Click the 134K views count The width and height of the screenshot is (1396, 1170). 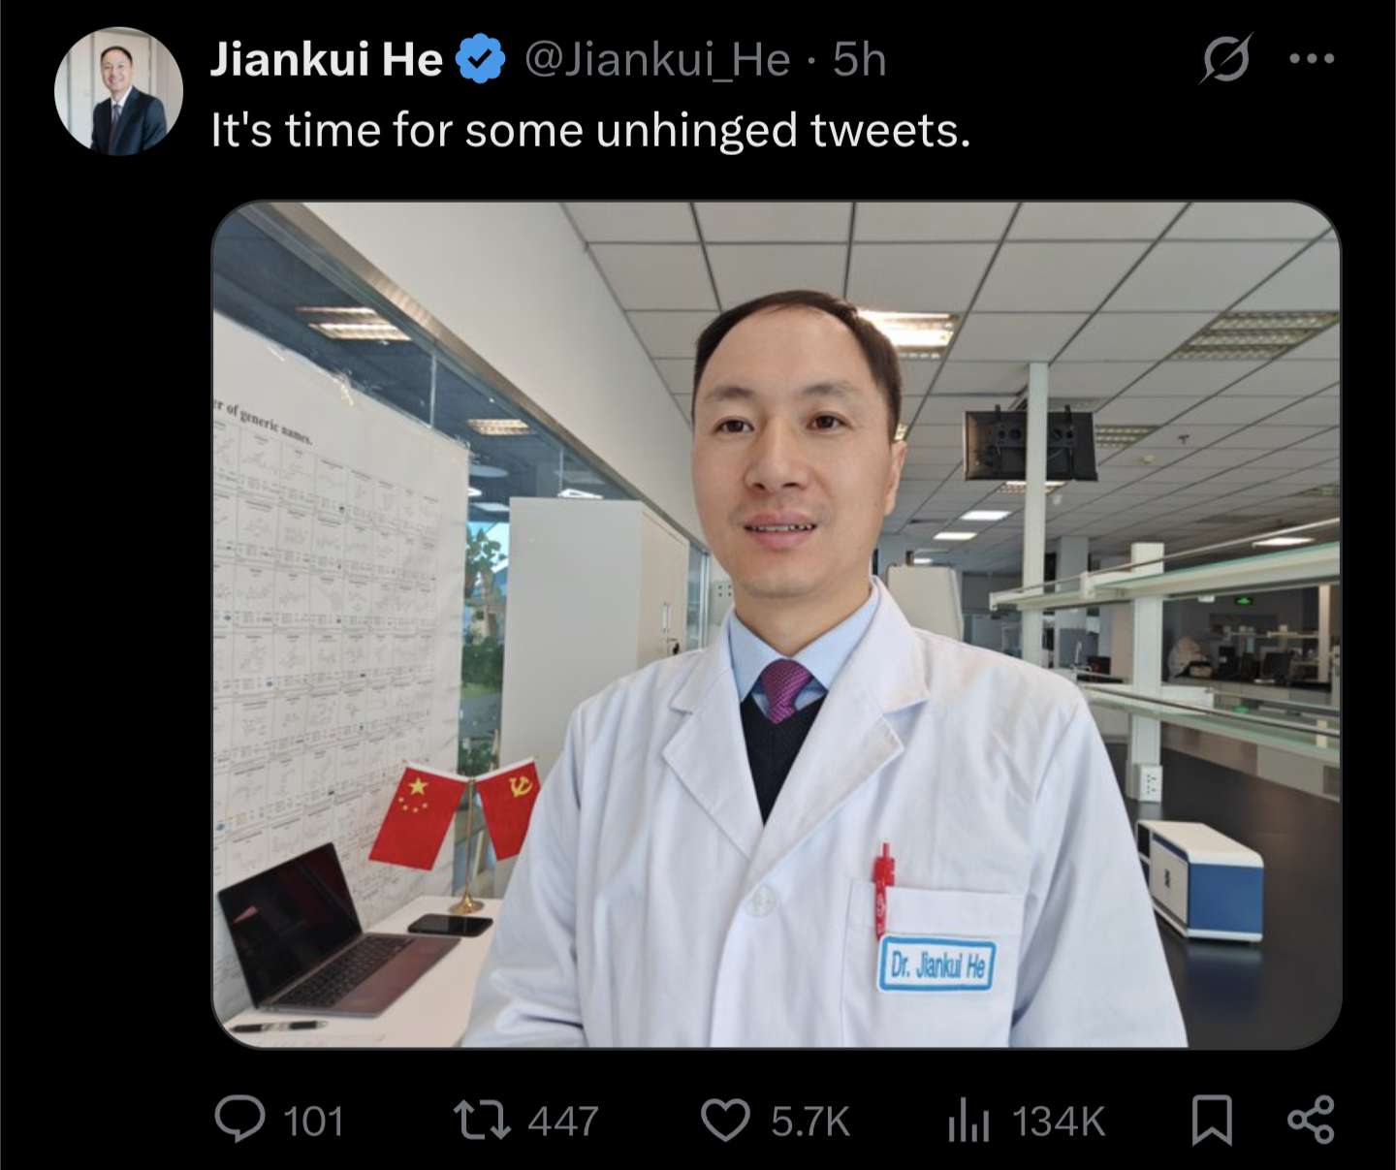[1059, 1122]
